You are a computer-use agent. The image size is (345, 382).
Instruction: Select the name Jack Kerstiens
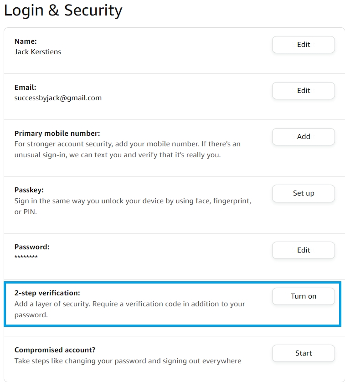coord(38,52)
